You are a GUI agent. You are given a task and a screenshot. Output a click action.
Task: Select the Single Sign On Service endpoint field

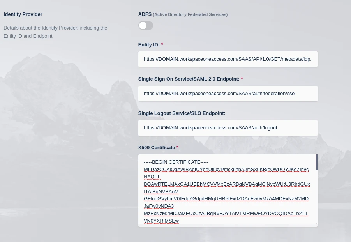click(228, 93)
